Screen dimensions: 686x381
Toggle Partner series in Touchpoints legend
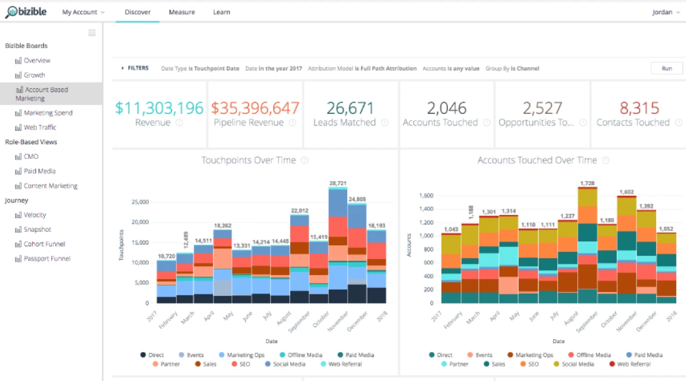coord(166,364)
